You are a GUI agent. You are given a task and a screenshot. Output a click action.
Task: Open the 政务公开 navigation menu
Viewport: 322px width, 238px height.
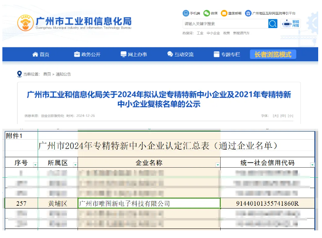87,54
